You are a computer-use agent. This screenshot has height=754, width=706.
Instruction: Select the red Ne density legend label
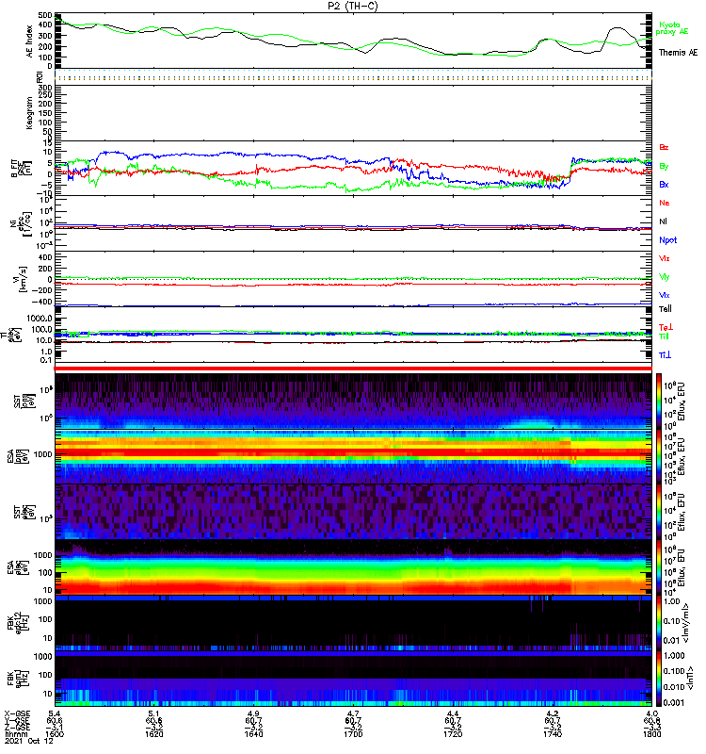[x=665, y=203]
